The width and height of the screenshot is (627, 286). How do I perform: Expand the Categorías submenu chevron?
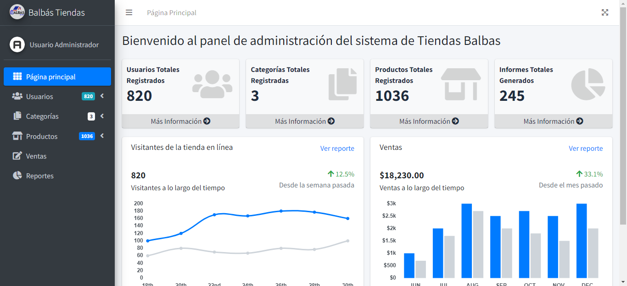[x=102, y=116]
